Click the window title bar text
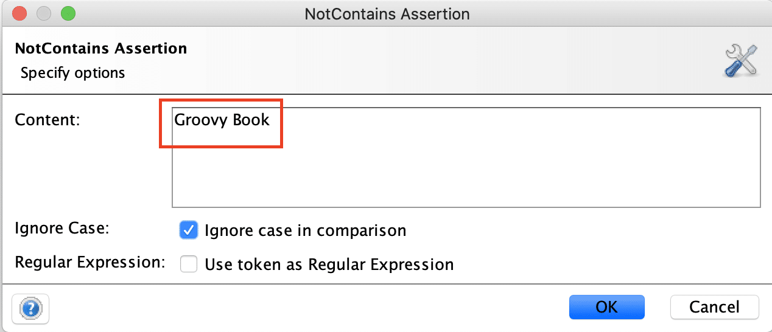The height and width of the screenshot is (332, 772). click(387, 14)
